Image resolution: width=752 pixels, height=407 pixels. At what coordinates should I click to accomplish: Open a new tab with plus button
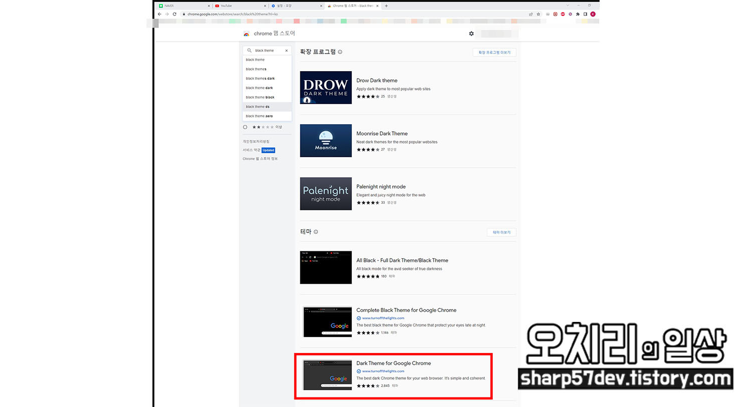point(386,6)
